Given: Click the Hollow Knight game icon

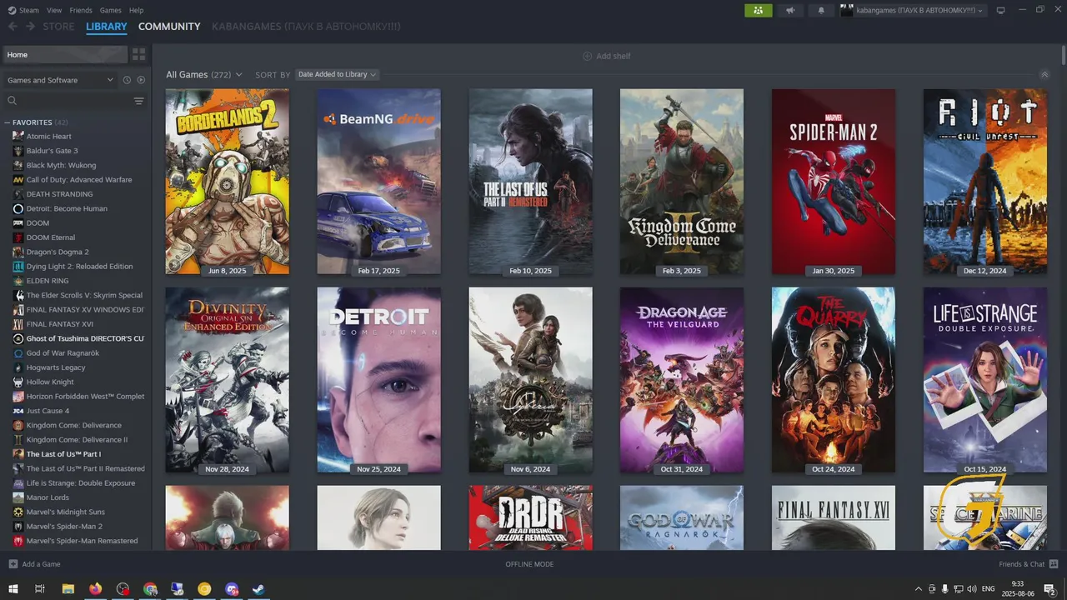Looking at the screenshot, I should 18,382.
